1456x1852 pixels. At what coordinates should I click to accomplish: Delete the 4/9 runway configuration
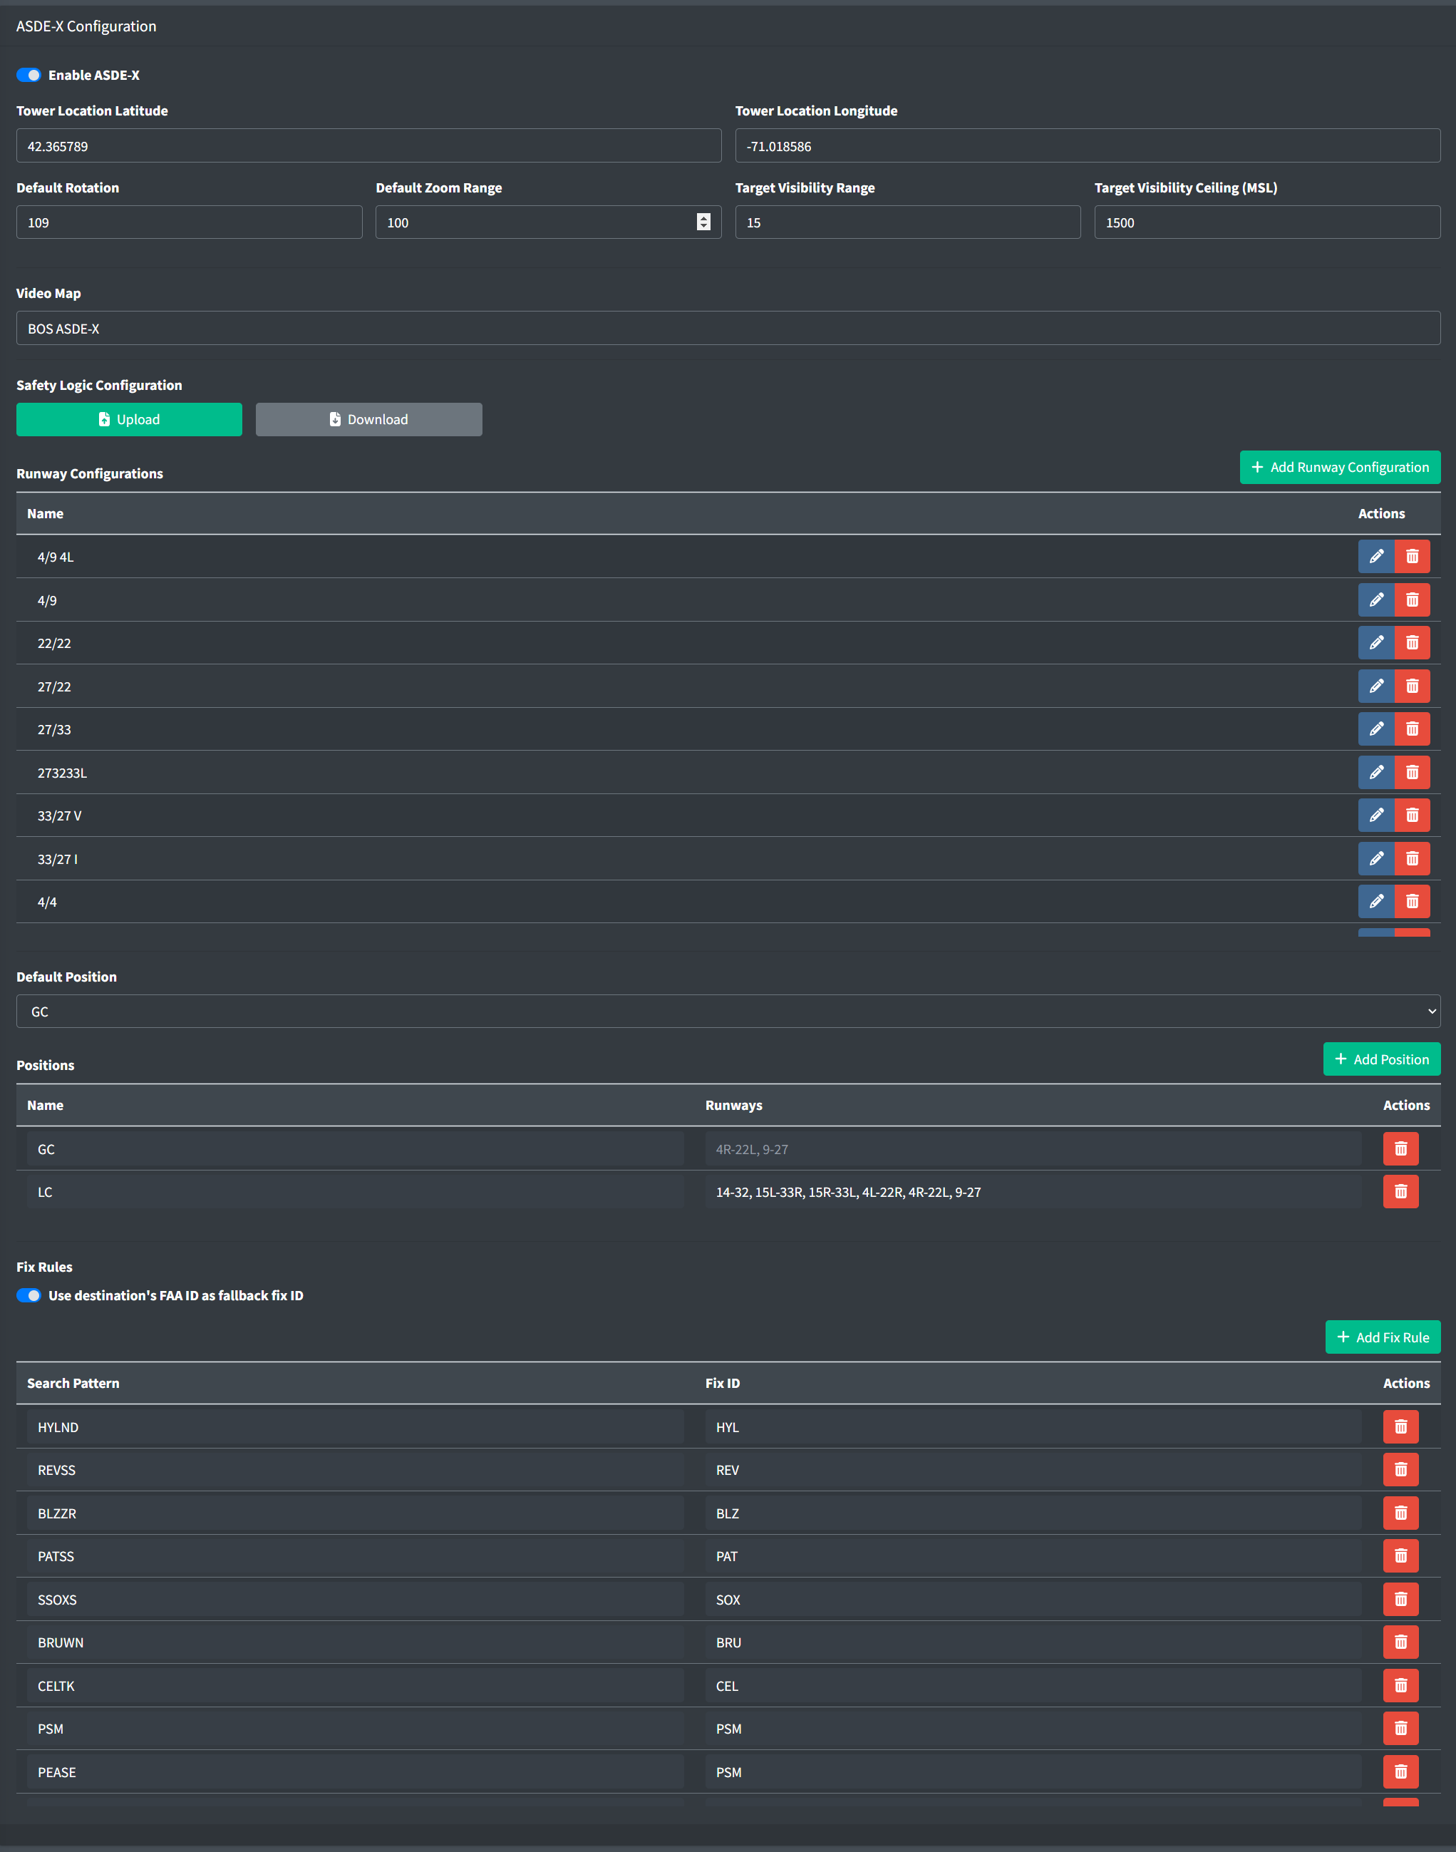(1412, 600)
